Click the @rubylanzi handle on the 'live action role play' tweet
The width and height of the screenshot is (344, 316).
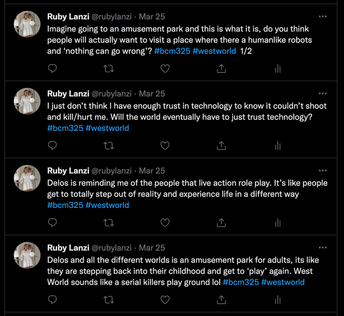(112, 171)
